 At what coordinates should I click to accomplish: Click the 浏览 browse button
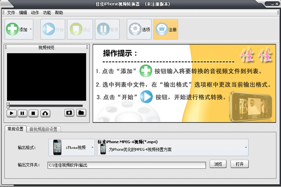[218, 164]
